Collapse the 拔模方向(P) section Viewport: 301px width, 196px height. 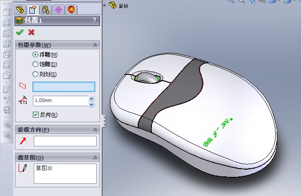[x=95, y=130]
